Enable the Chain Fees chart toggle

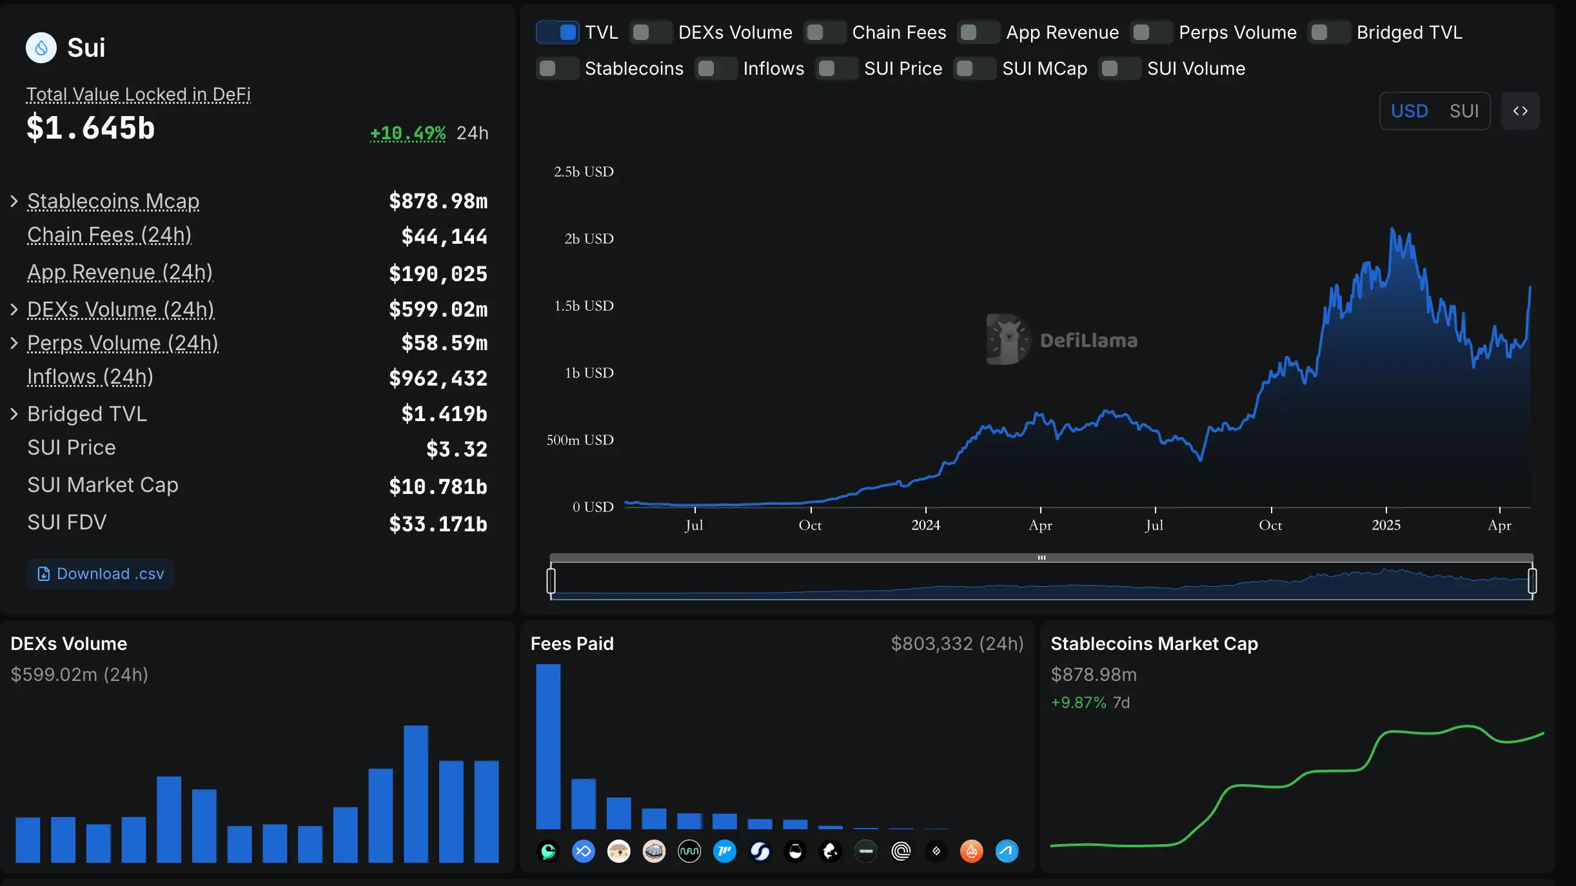(x=825, y=32)
